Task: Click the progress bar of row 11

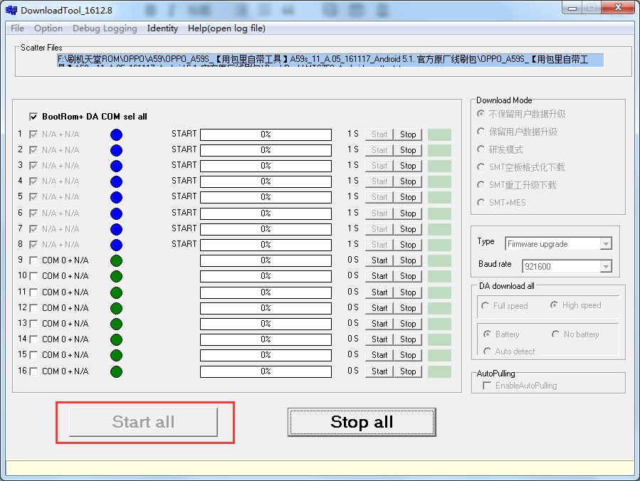Action: click(266, 292)
